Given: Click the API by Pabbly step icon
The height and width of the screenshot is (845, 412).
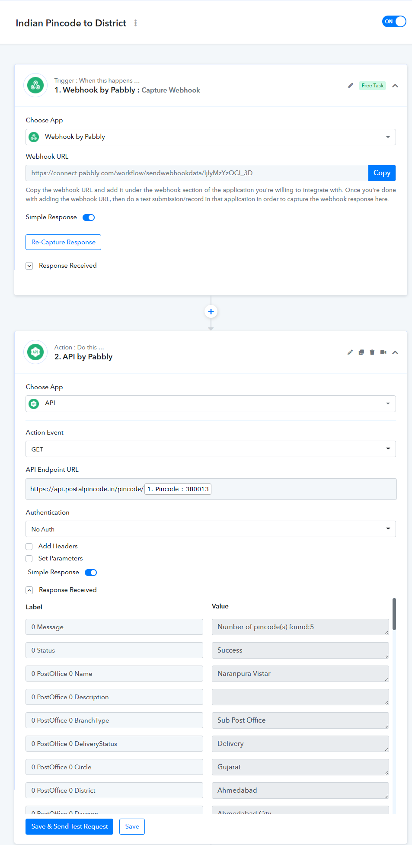Looking at the screenshot, I should click(35, 352).
